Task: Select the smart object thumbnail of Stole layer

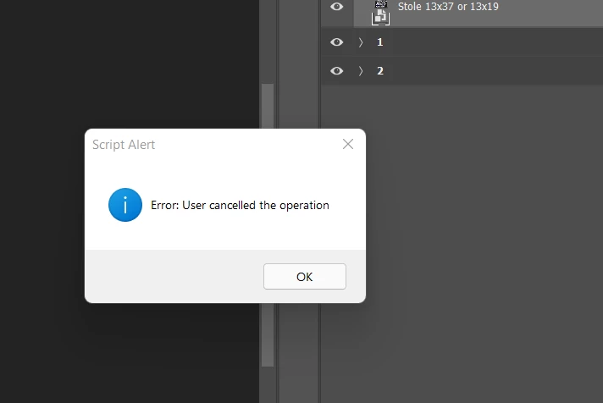Action: pyautogui.click(x=381, y=13)
